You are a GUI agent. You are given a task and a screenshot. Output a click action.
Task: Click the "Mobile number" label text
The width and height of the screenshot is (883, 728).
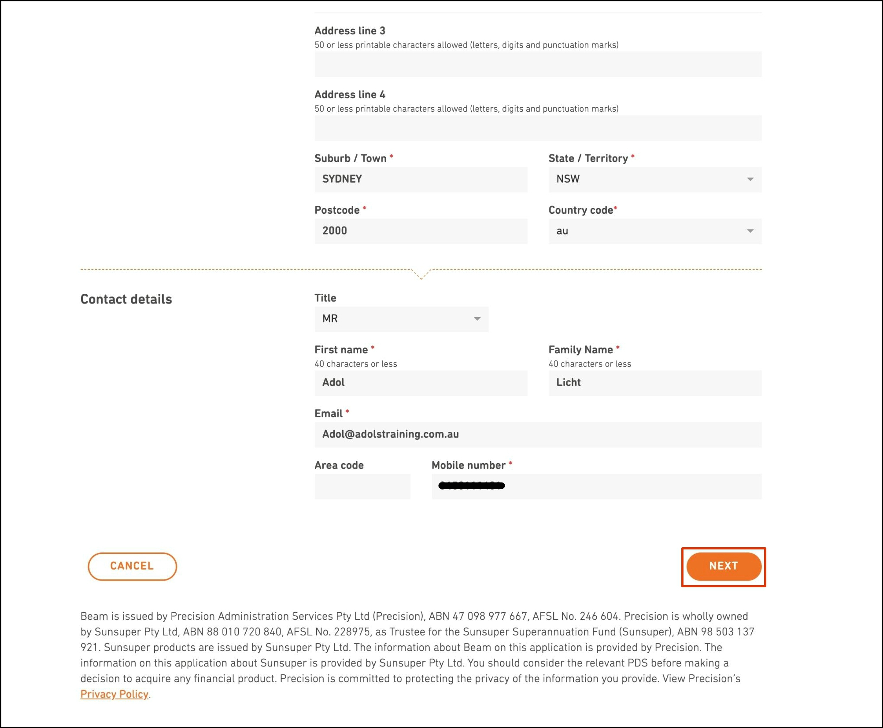[468, 465]
